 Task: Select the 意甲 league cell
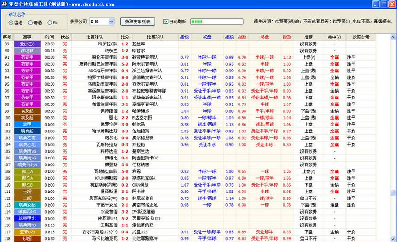tap(27, 124)
